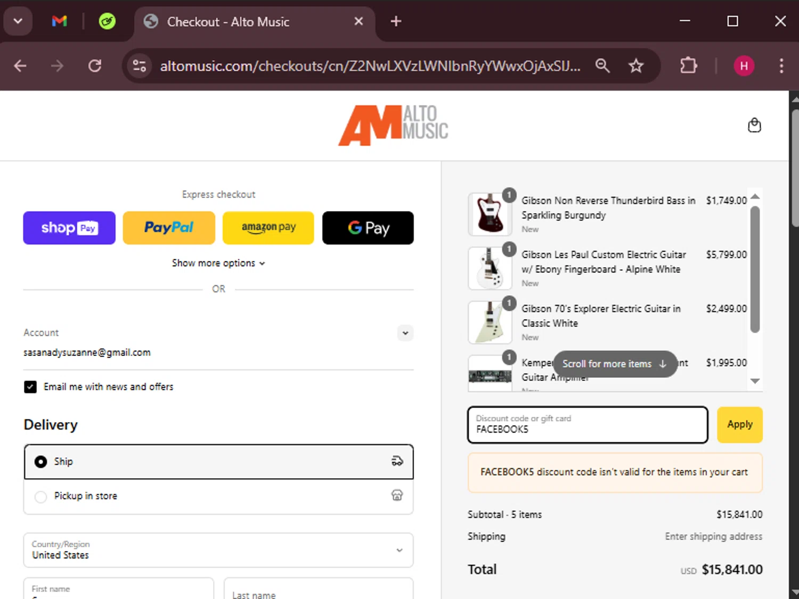Click the Last name field
Viewport: 799px width, 599px height.
click(x=319, y=588)
